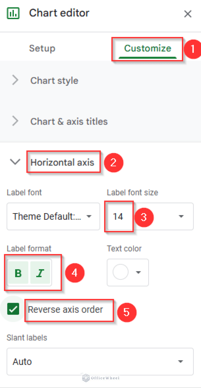Click the Text color swatch
The image size is (201, 388).
[x=120, y=272]
